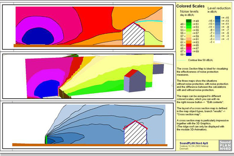The height and width of the screenshot is (156, 234).
Task: Click the SoundPLAN Nord logo
Action: coord(225,145)
